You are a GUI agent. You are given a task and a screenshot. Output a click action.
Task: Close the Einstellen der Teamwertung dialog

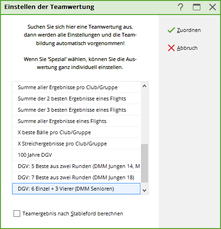213,7
